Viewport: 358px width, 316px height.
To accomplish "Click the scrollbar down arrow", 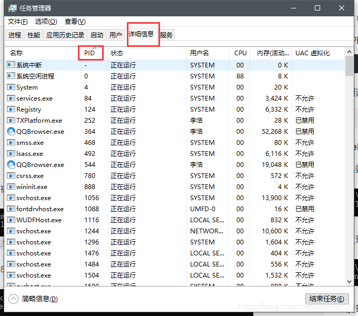I will (349, 282).
